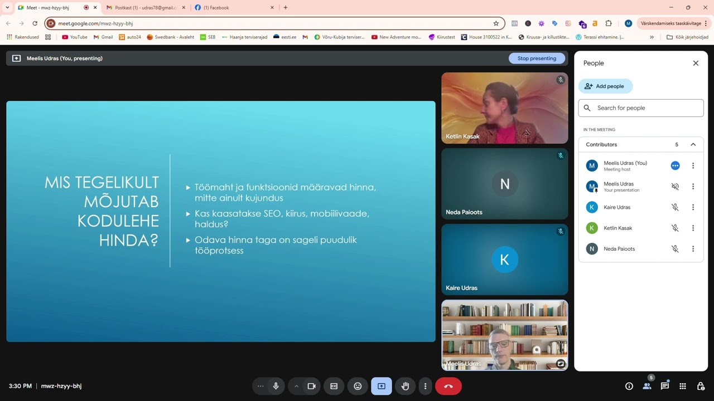Reload the page
Screen dimensions: 714x401
pos(35,23)
